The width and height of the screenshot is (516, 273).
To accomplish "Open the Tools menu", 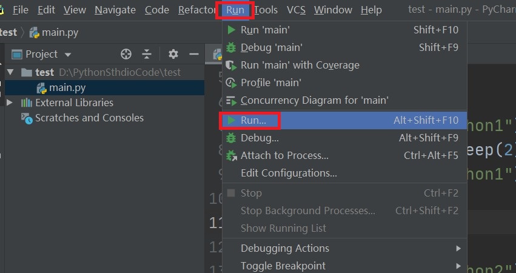I will tap(266, 10).
